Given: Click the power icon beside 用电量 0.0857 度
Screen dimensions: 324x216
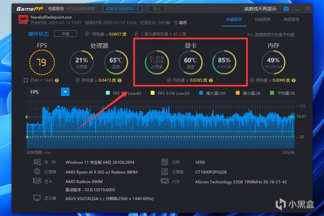Looking at the screenshot, I should point(87,34).
